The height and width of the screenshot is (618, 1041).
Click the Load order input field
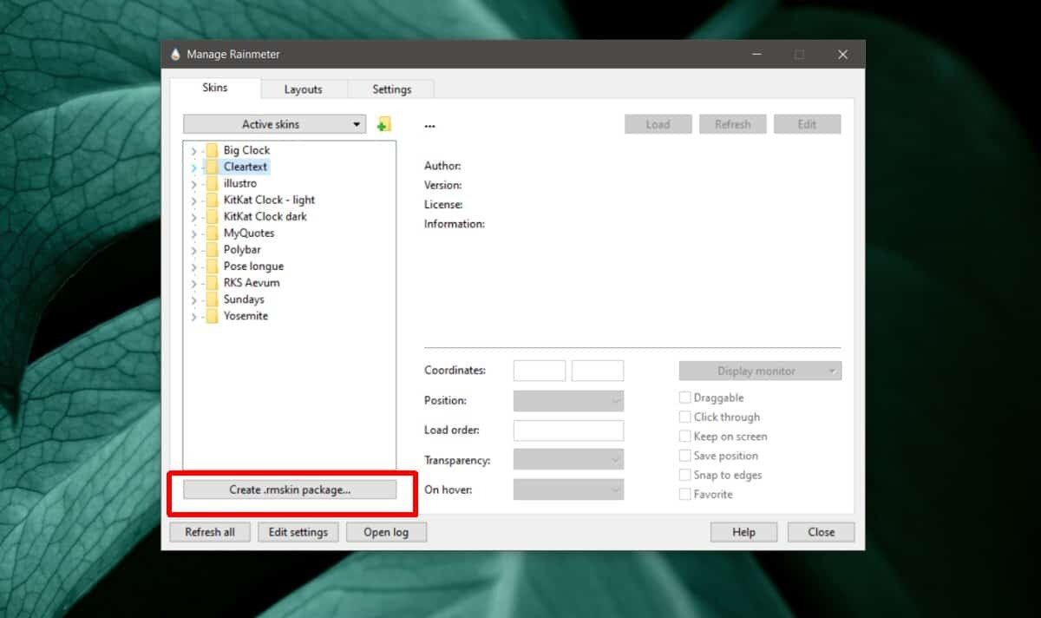(x=568, y=431)
